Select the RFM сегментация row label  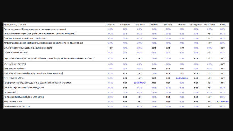tap(13, 102)
